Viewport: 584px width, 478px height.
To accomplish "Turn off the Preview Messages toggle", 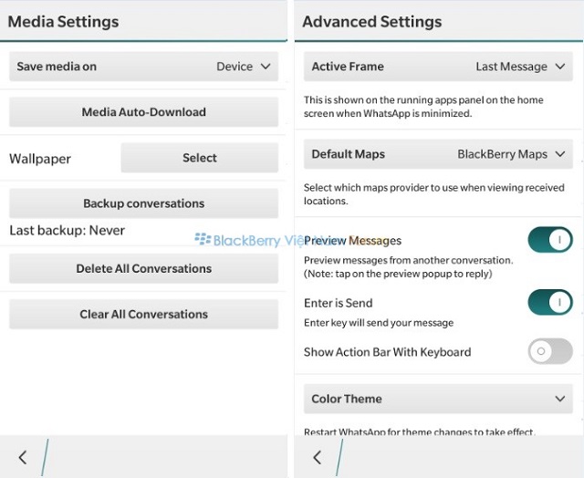I will pyautogui.click(x=550, y=240).
